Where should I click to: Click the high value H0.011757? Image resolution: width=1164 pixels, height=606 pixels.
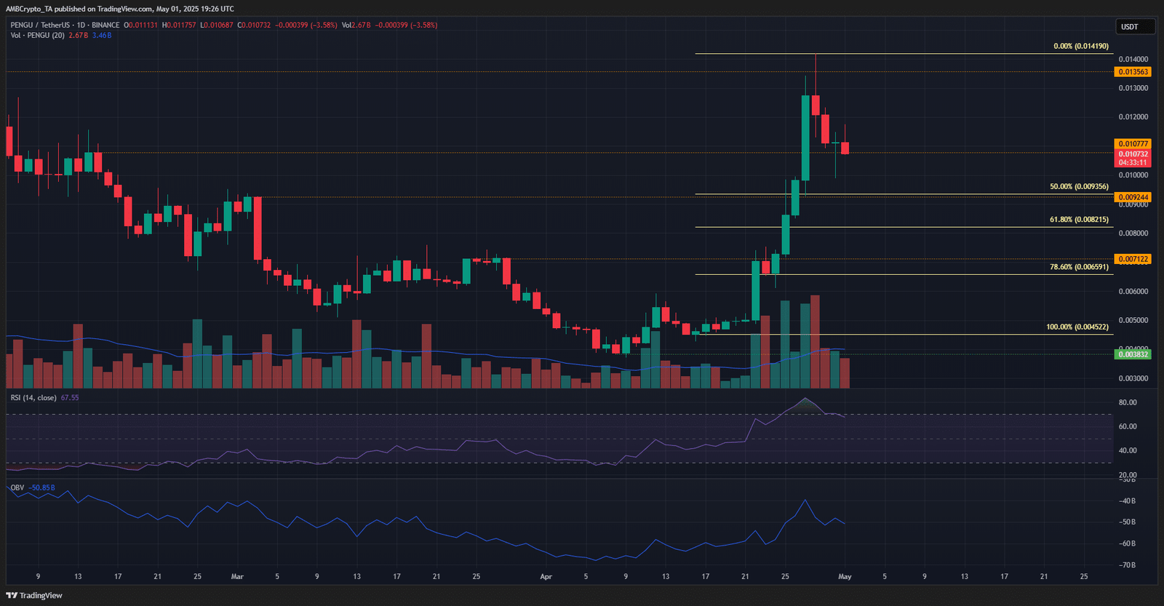tap(179, 25)
